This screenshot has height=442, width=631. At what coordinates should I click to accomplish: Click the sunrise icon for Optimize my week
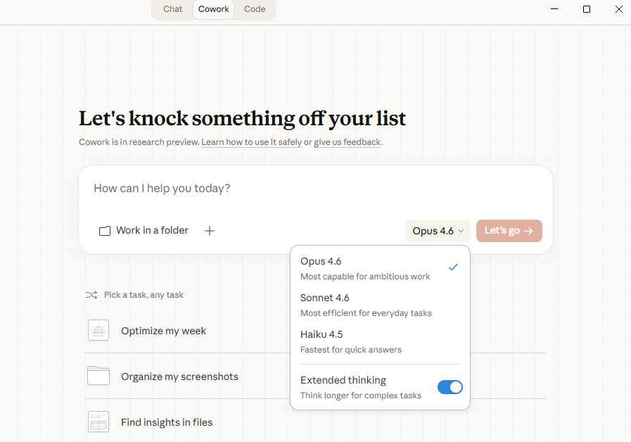[98, 331]
